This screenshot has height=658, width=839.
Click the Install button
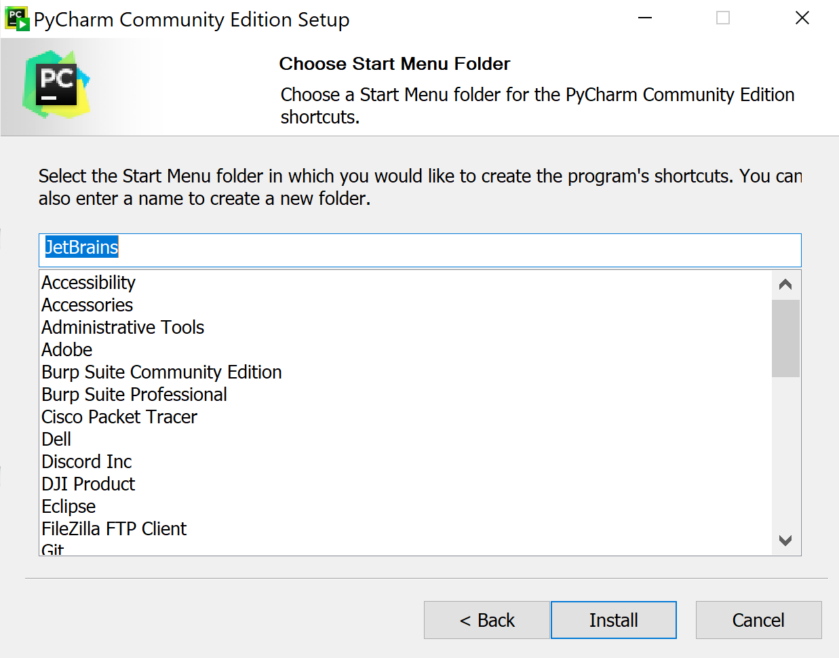(x=613, y=620)
